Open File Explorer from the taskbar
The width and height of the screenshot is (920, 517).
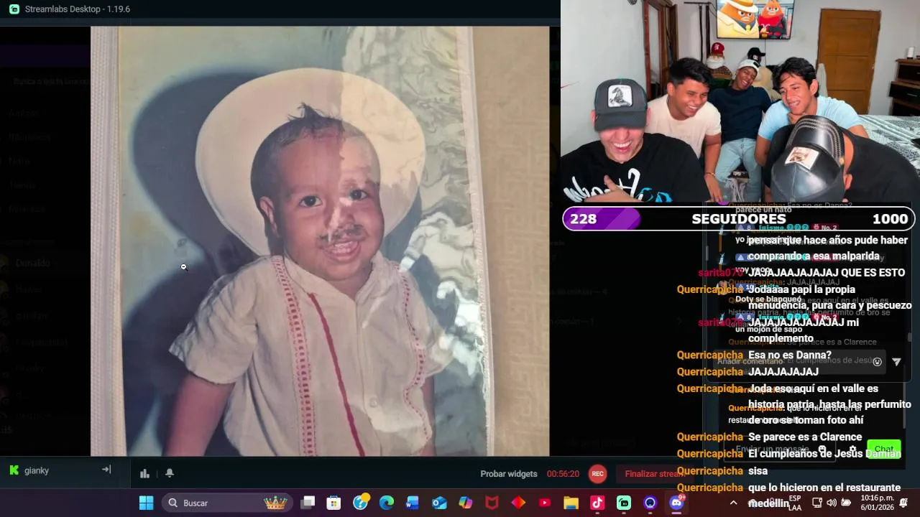click(x=571, y=503)
